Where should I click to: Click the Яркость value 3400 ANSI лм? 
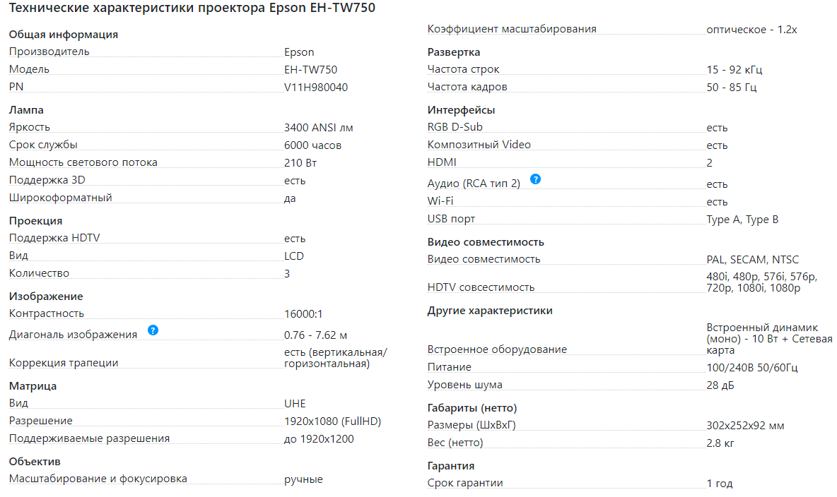coord(318,128)
